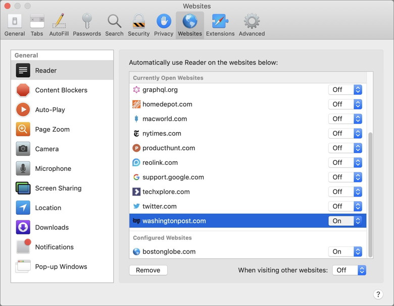Select the nytimes.com site name
394x306 pixels.
tap(162, 134)
